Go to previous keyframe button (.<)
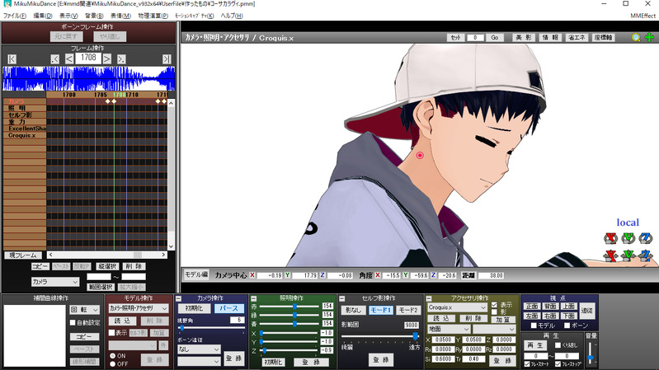The width and height of the screenshot is (659, 370). (x=54, y=59)
